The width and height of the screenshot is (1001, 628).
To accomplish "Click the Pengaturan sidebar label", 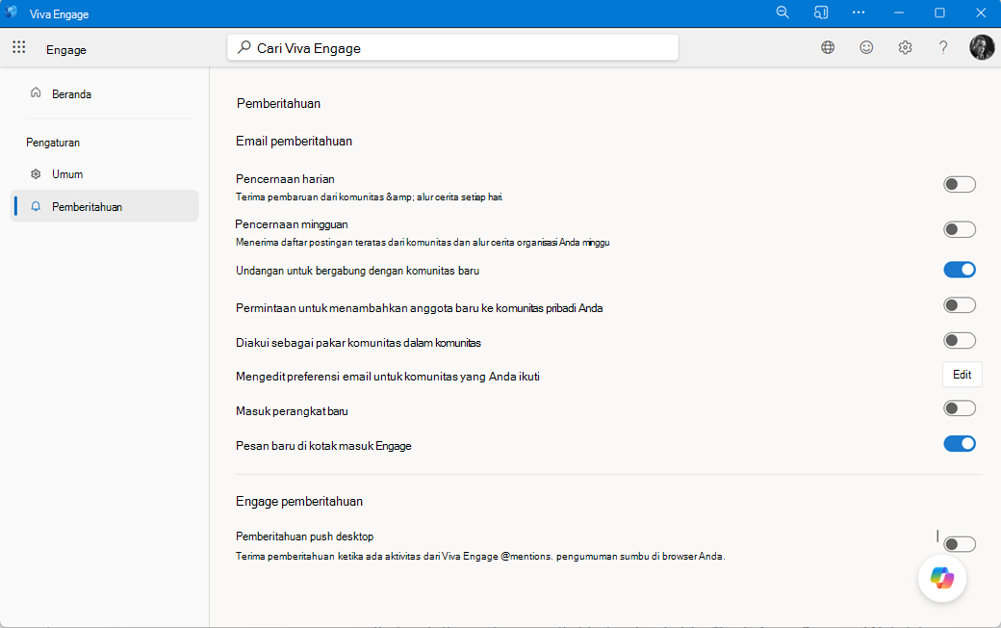I will tap(53, 143).
